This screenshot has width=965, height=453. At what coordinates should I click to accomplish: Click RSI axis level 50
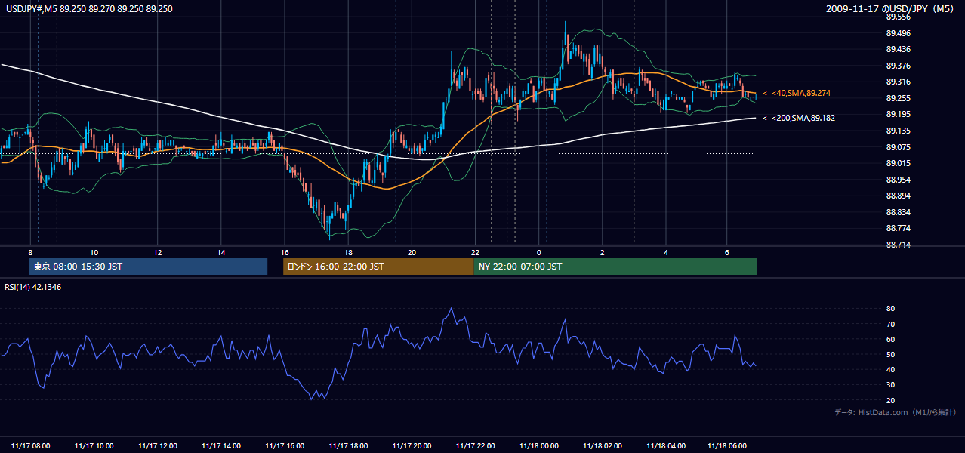(890, 354)
